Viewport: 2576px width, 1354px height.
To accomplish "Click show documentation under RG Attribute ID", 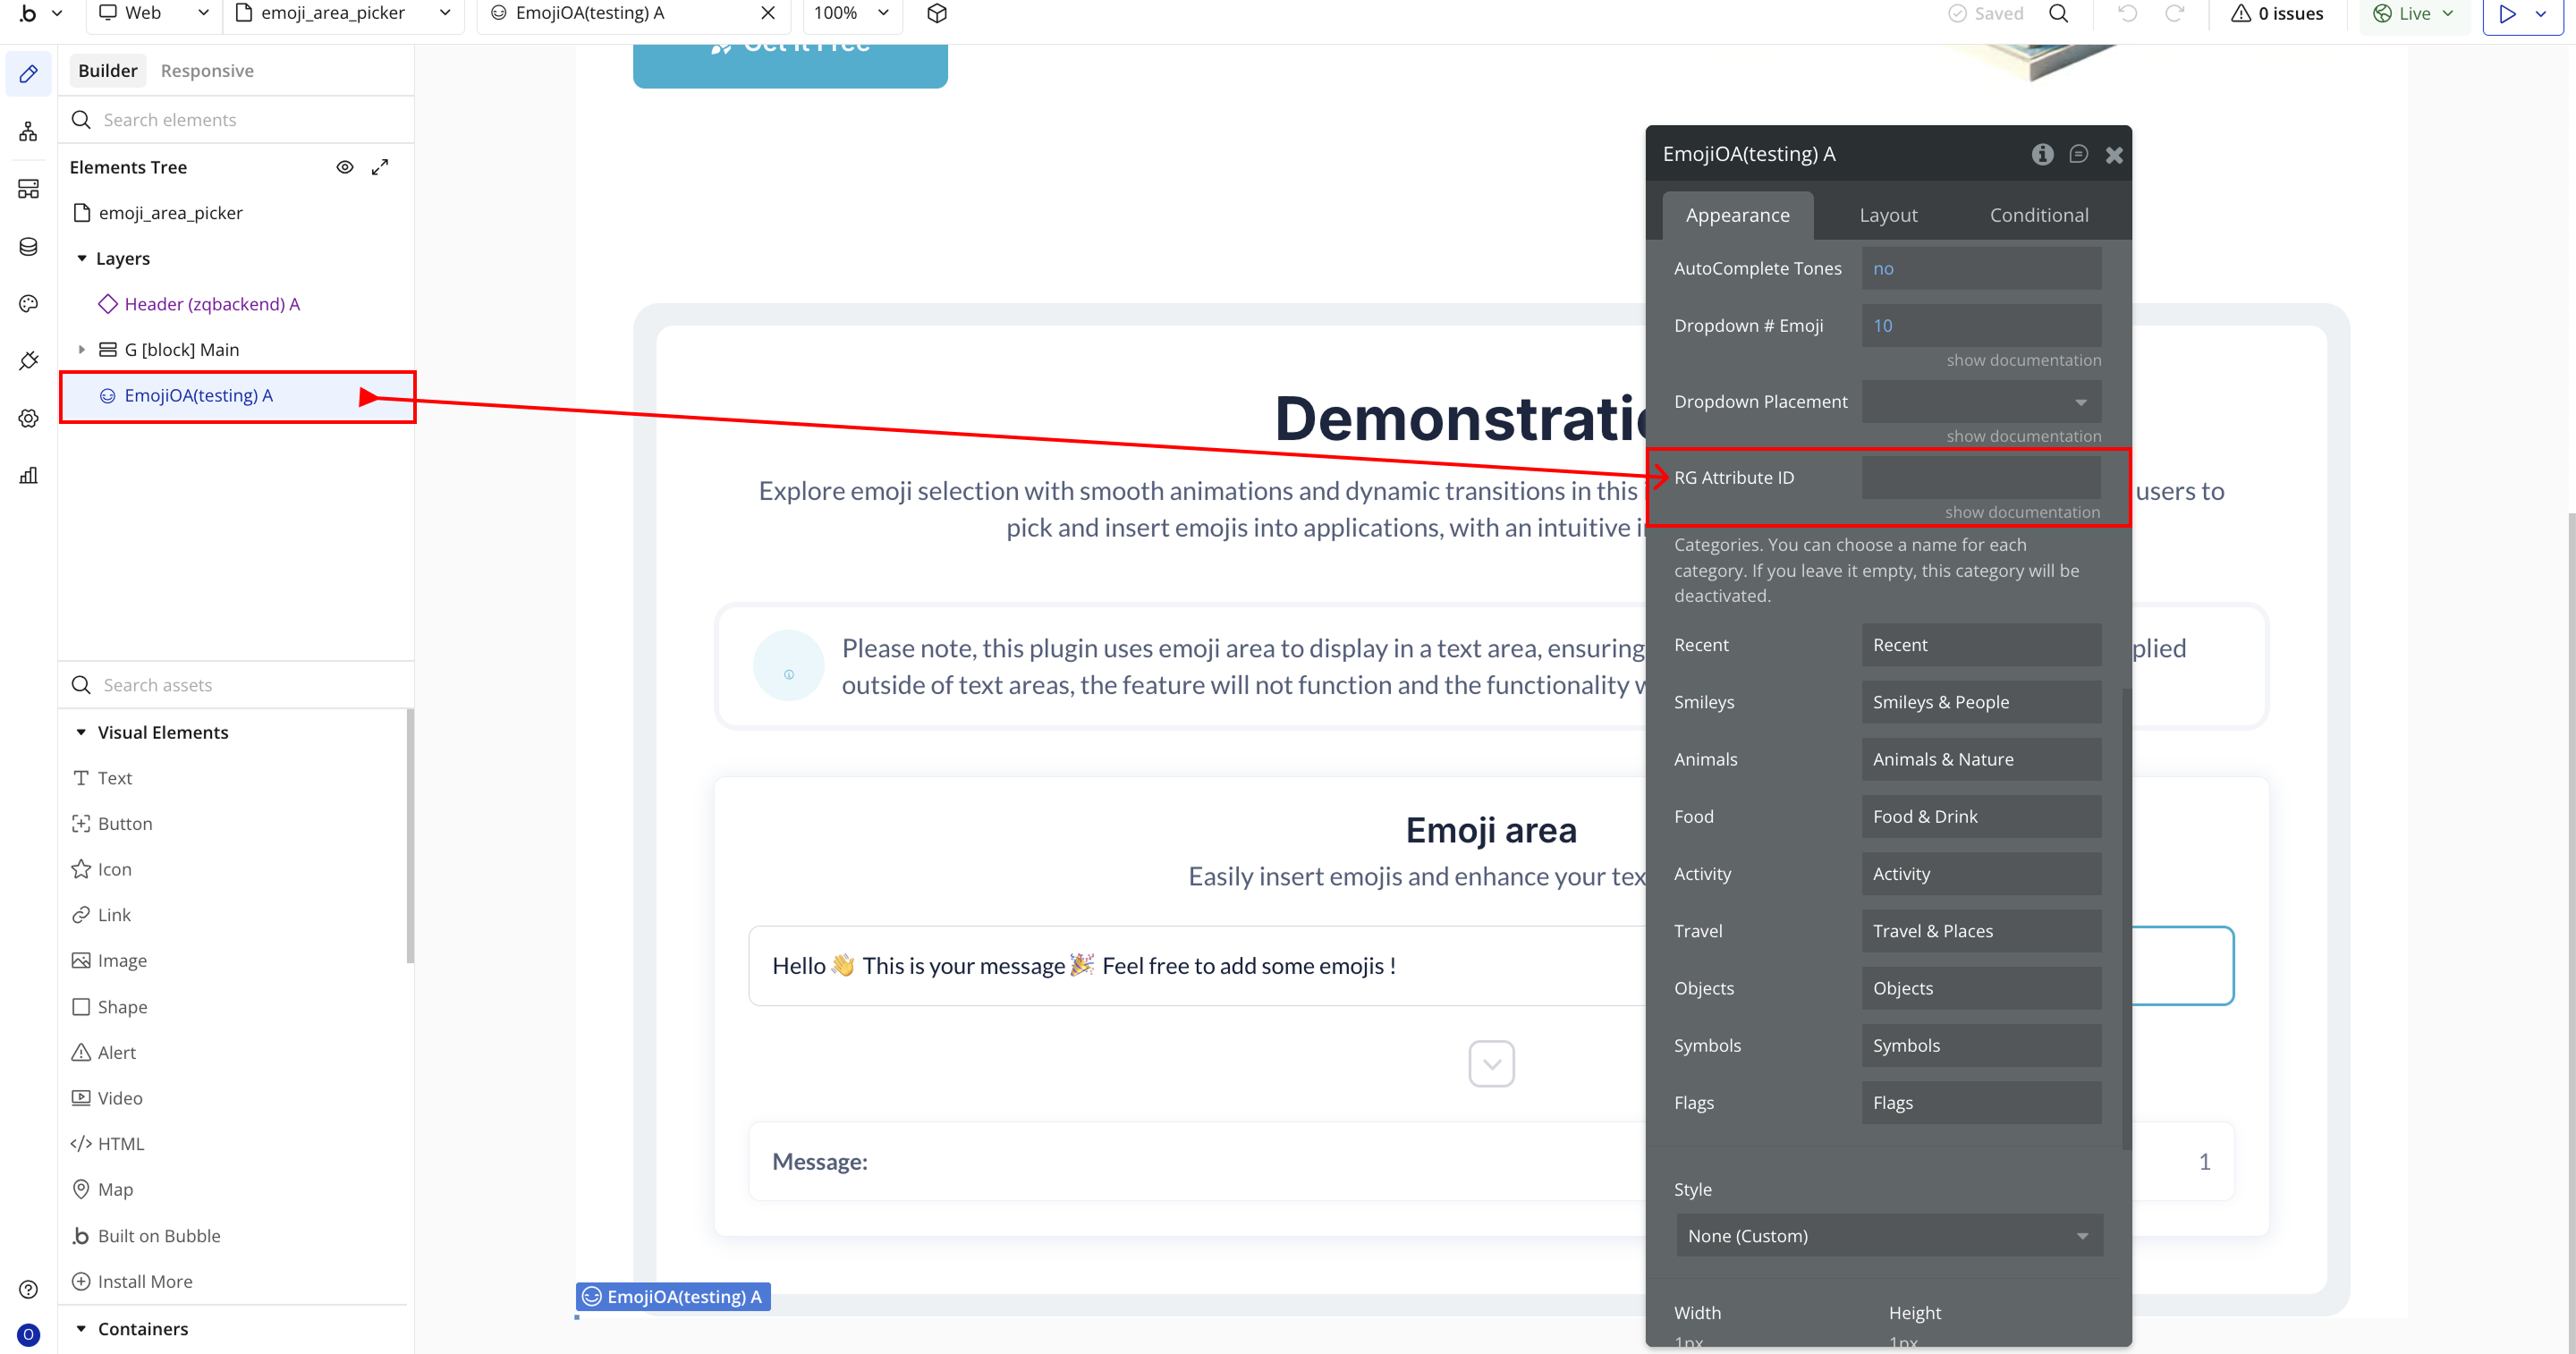I will [x=2022, y=512].
